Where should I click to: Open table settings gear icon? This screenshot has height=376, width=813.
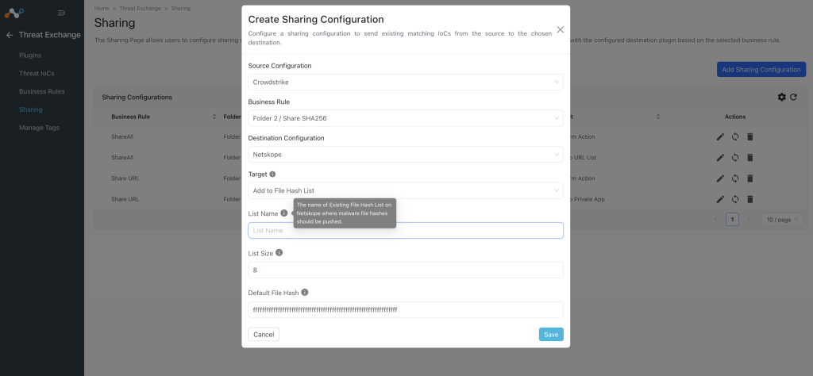click(782, 97)
